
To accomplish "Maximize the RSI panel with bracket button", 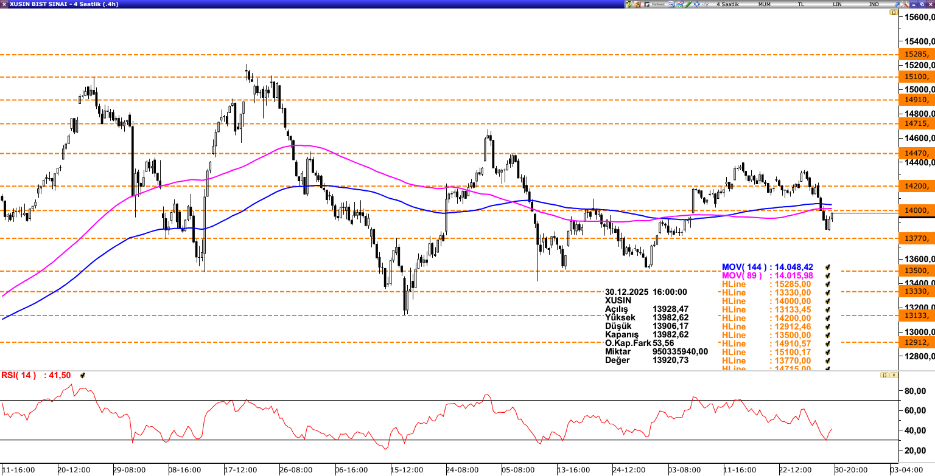I will tap(884, 375).
